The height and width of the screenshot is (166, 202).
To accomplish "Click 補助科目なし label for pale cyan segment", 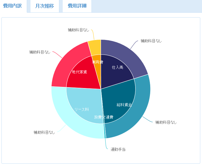I will tap(44, 132).
